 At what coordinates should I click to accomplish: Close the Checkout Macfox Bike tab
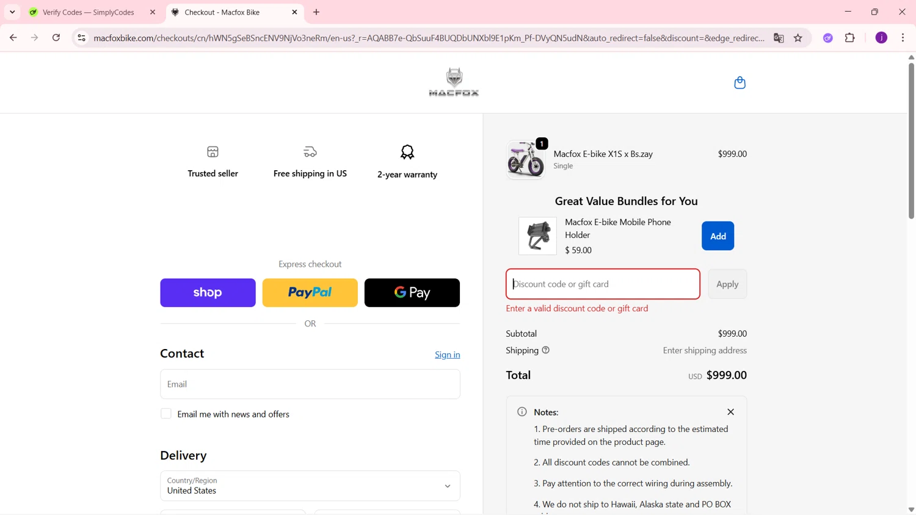[x=295, y=12]
